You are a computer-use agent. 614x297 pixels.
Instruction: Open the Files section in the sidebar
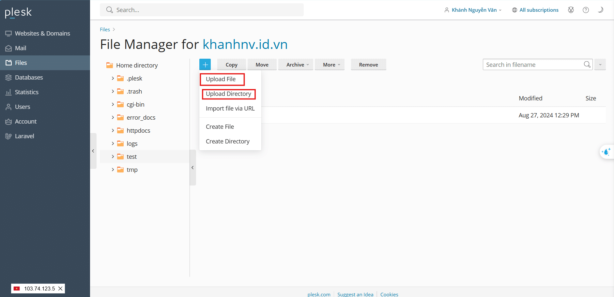tap(21, 63)
